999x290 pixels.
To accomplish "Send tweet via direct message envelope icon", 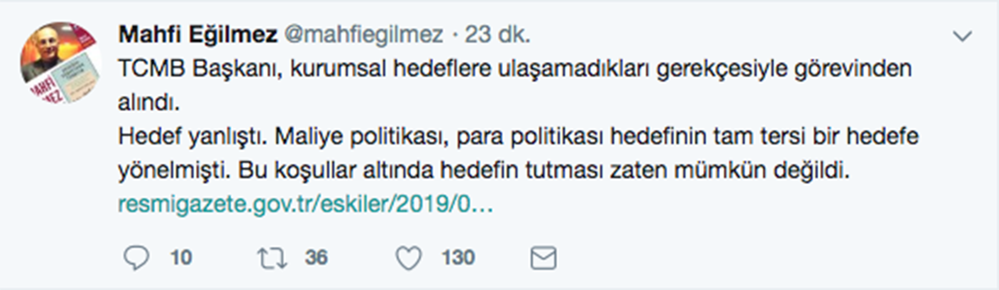I will (543, 258).
